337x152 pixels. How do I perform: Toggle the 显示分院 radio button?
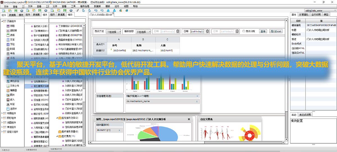[x=243, y=31]
